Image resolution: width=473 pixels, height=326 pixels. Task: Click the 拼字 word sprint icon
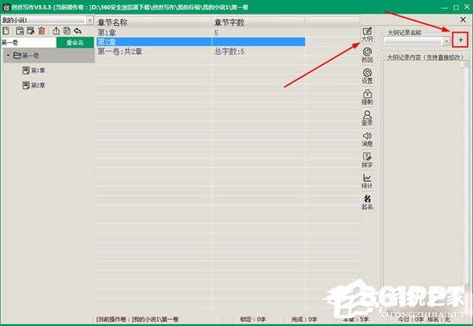(x=367, y=160)
